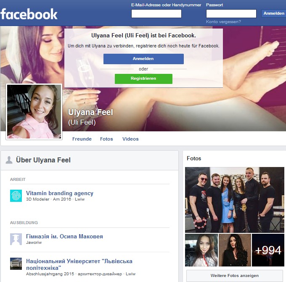Click the Über Ulyana Feel heading
The width and height of the screenshot is (286, 282).
(43, 160)
